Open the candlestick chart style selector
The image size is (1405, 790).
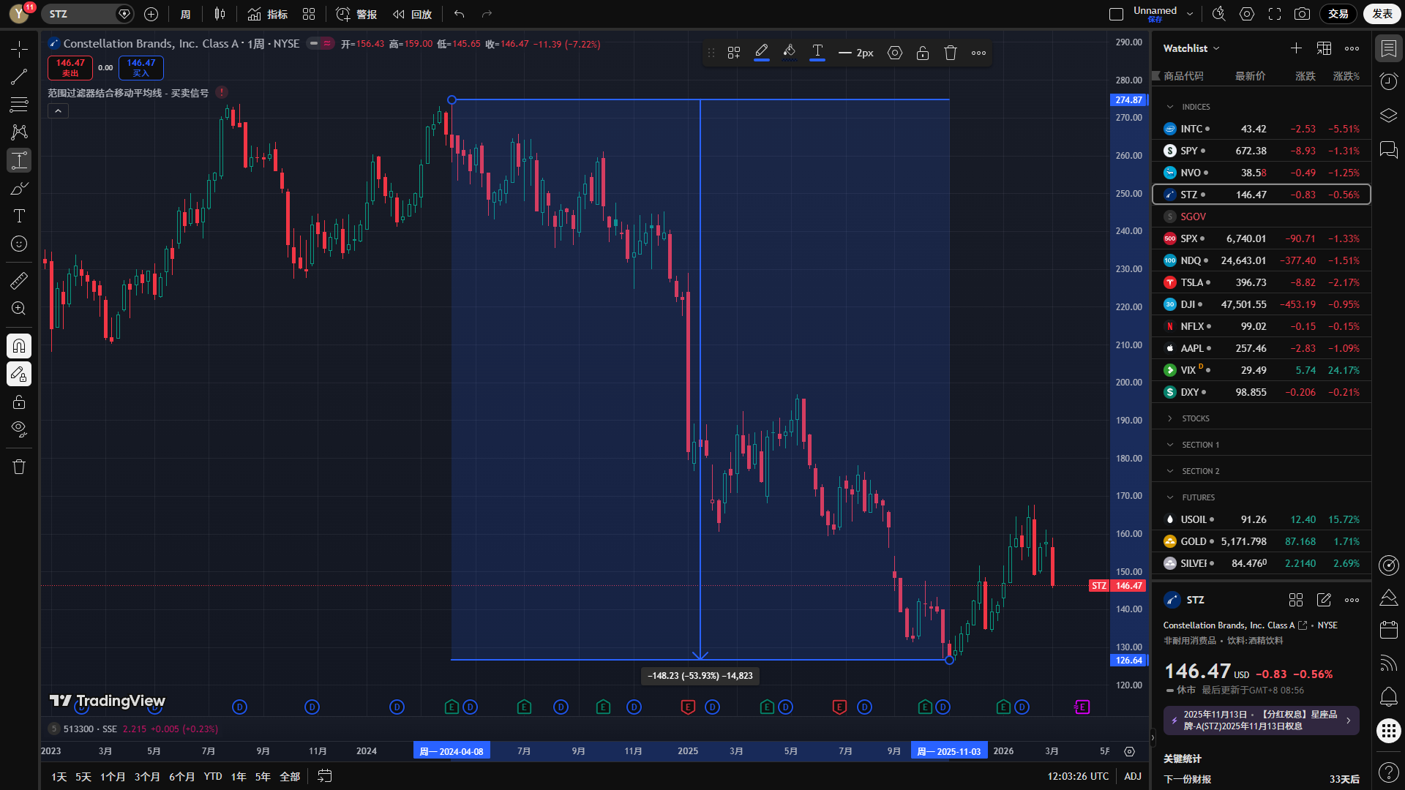[220, 14]
